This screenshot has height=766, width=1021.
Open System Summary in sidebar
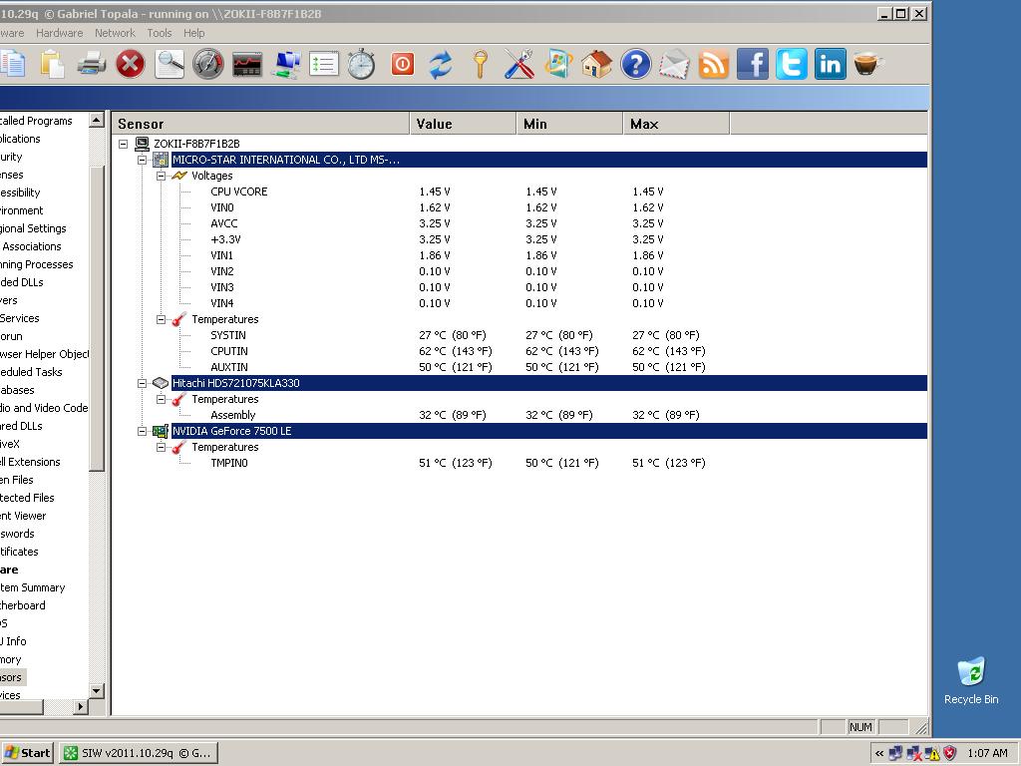tap(33, 587)
